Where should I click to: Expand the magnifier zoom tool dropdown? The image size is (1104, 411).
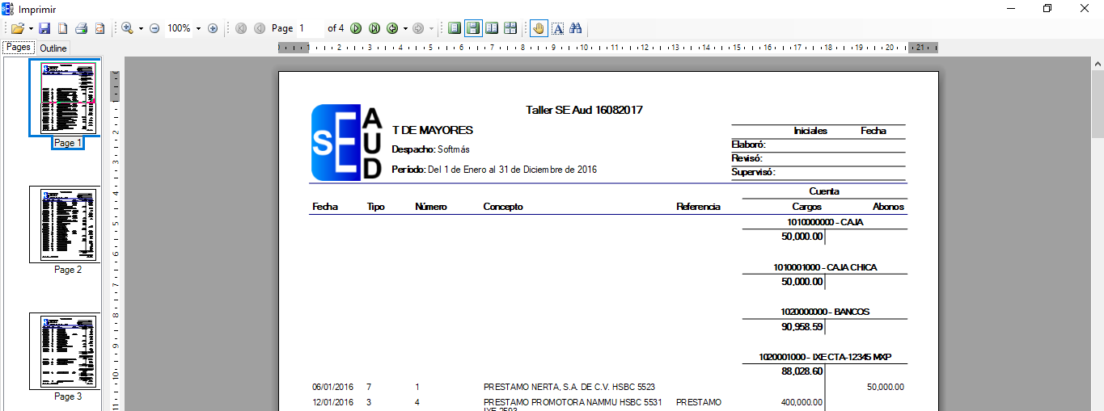pos(141,28)
